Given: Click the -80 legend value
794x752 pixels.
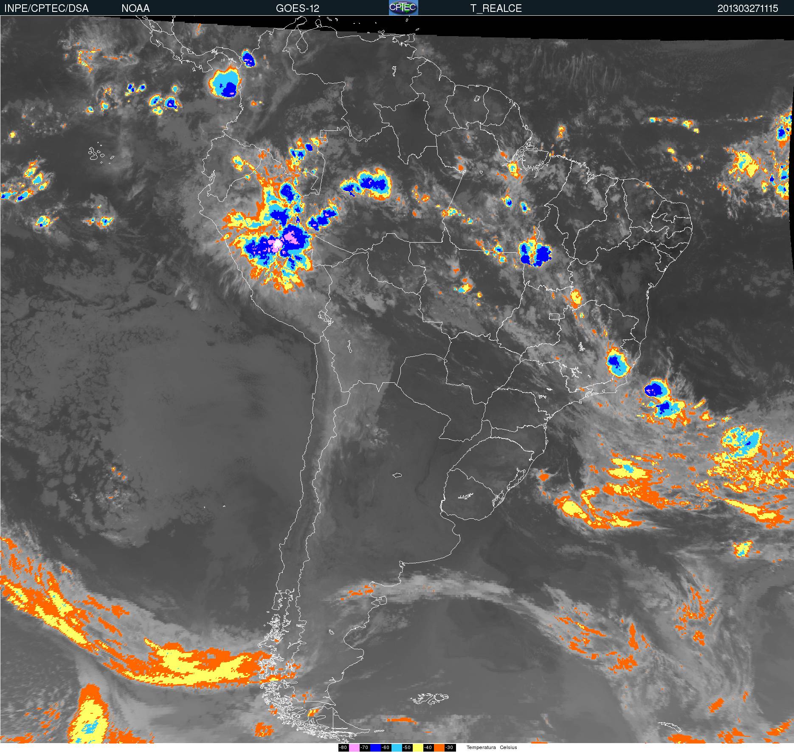Looking at the screenshot, I should point(343,748).
